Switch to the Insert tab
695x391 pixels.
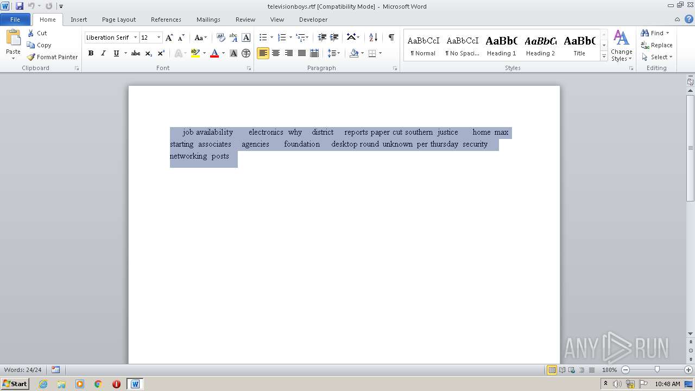click(79, 20)
